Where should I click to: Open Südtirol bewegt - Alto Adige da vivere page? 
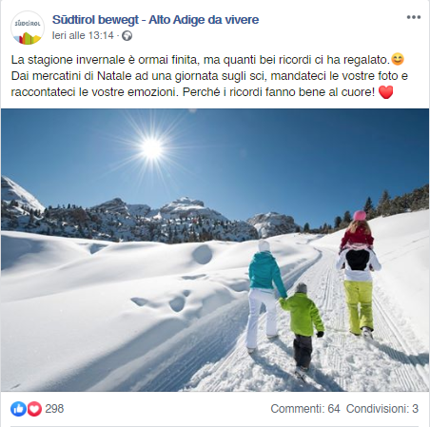155,20
